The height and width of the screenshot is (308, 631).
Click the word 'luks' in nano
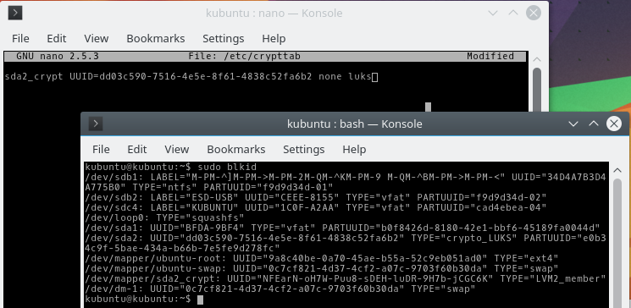(x=359, y=76)
